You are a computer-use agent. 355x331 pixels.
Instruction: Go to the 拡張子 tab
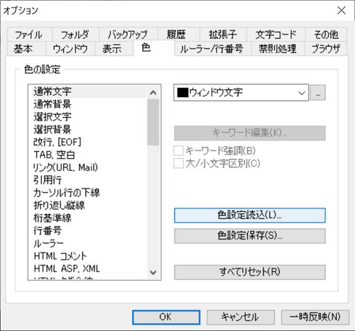(x=223, y=35)
